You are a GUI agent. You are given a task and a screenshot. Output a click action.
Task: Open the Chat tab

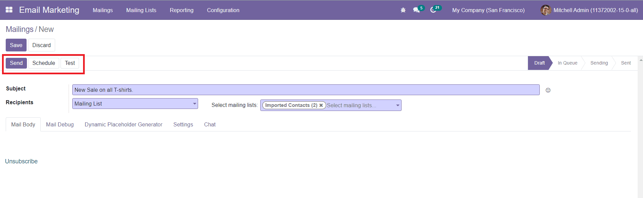tap(210, 124)
